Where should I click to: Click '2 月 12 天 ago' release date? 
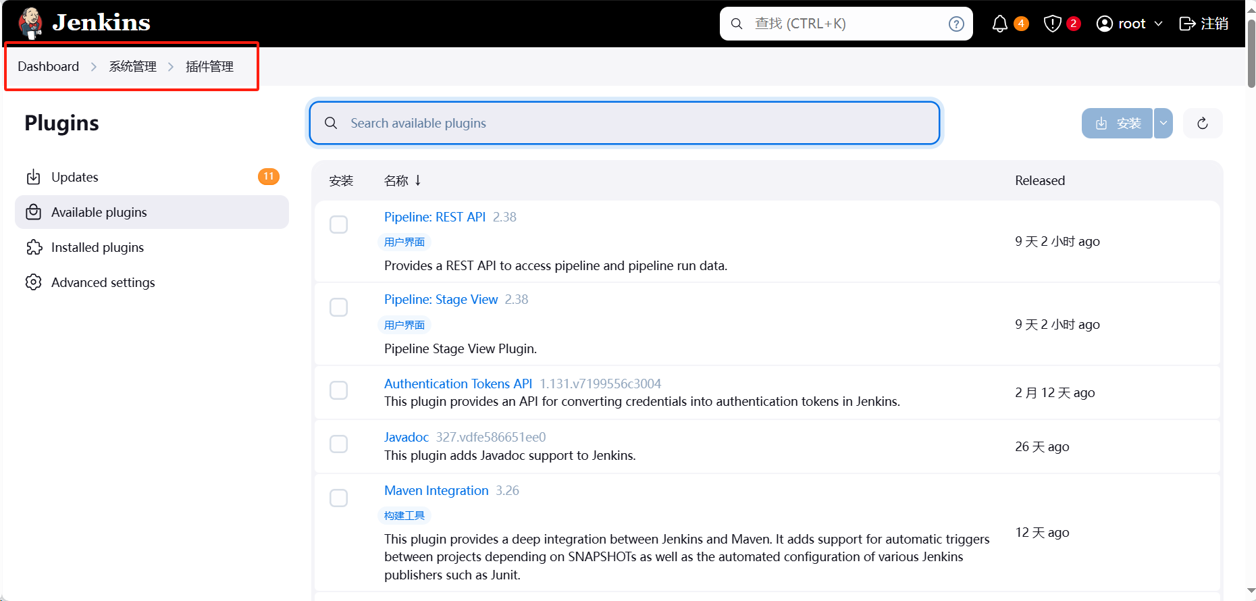pyautogui.click(x=1055, y=392)
